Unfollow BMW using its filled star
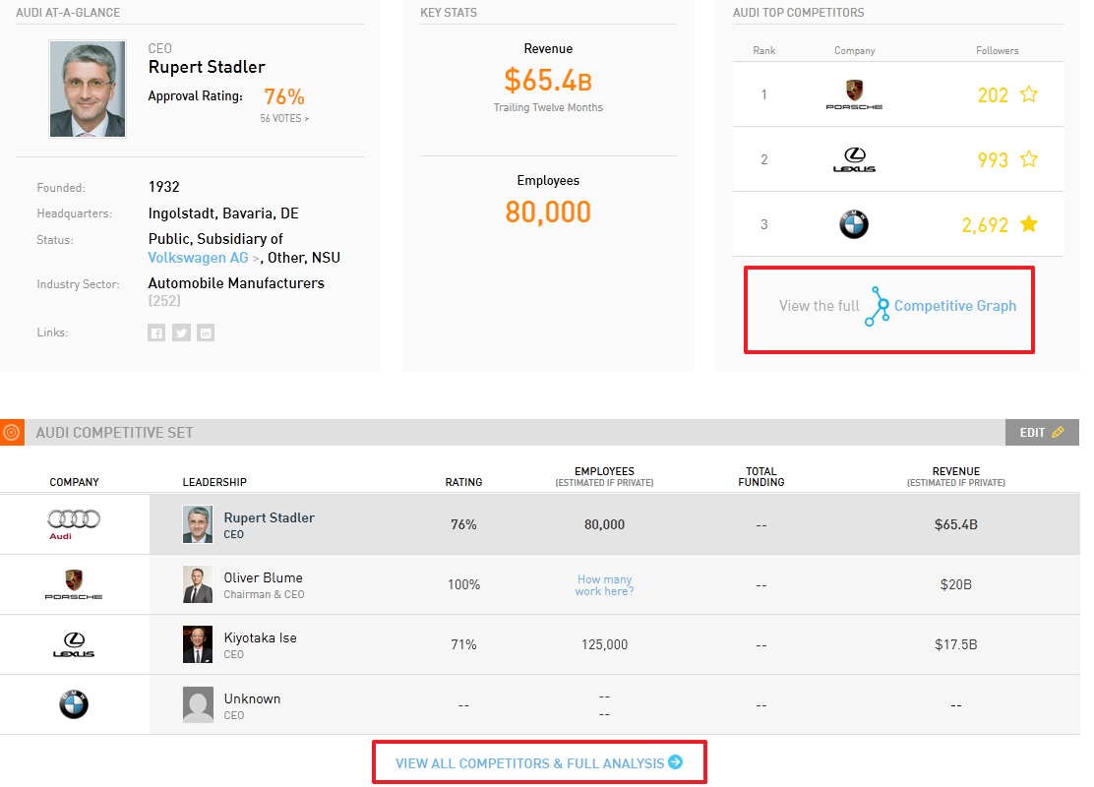This screenshot has width=1094, height=787. pyautogui.click(x=1028, y=224)
